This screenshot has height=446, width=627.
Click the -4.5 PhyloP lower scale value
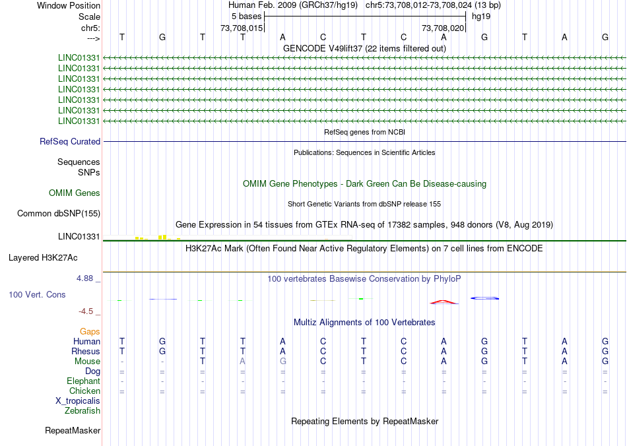(x=86, y=311)
